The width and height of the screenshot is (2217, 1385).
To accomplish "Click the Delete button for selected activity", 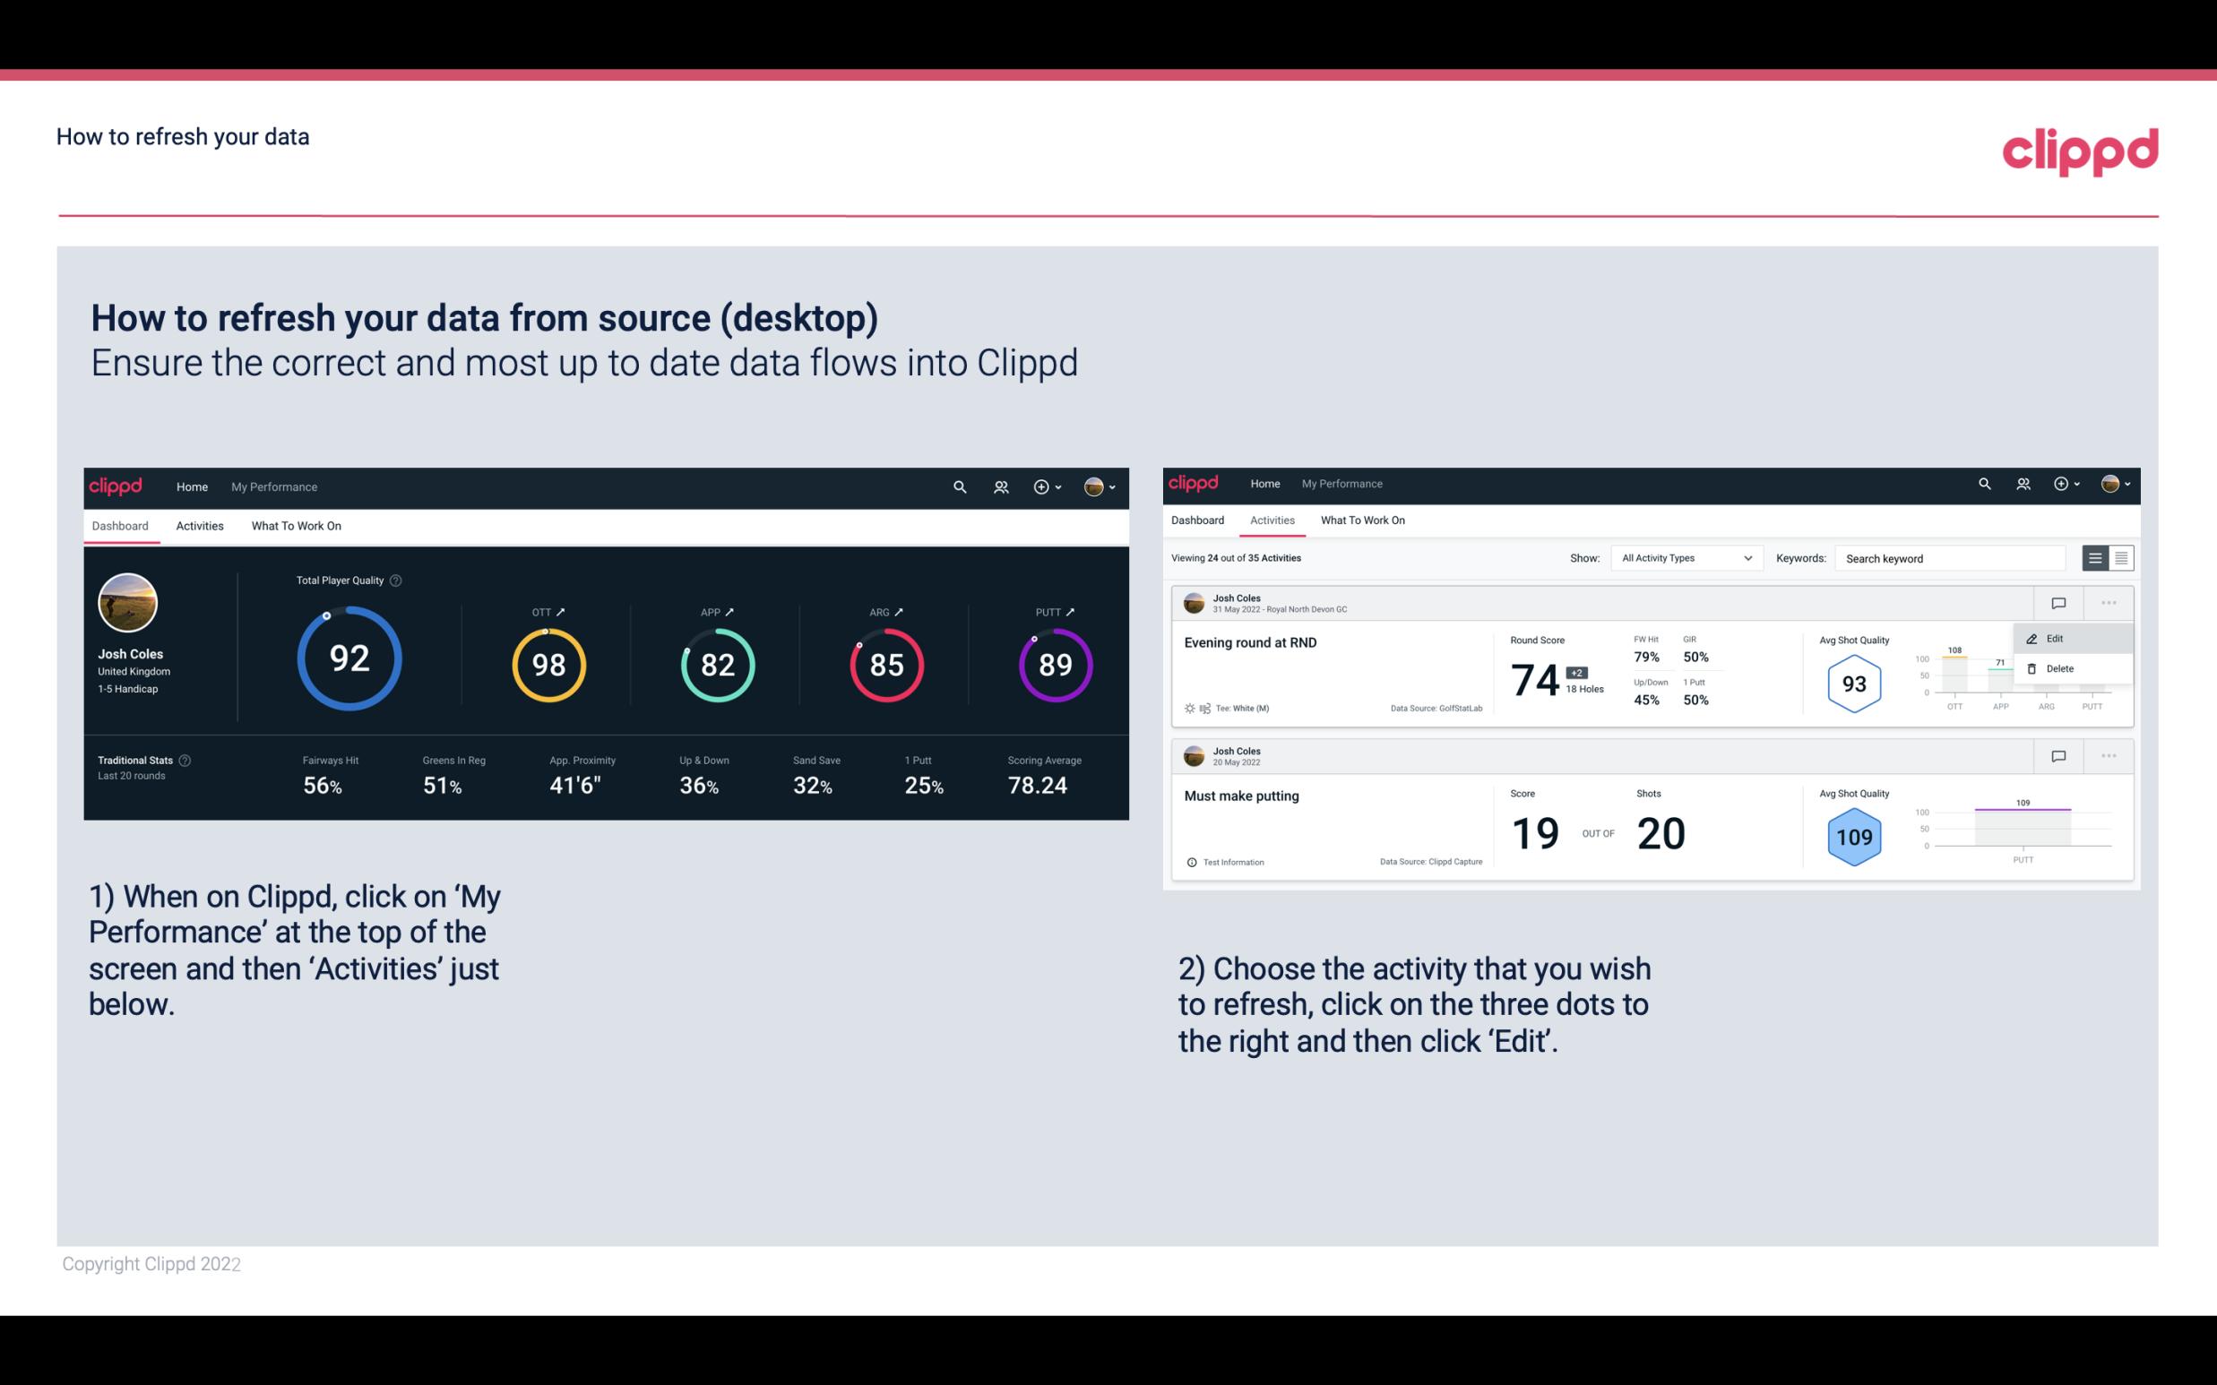I will [2059, 668].
